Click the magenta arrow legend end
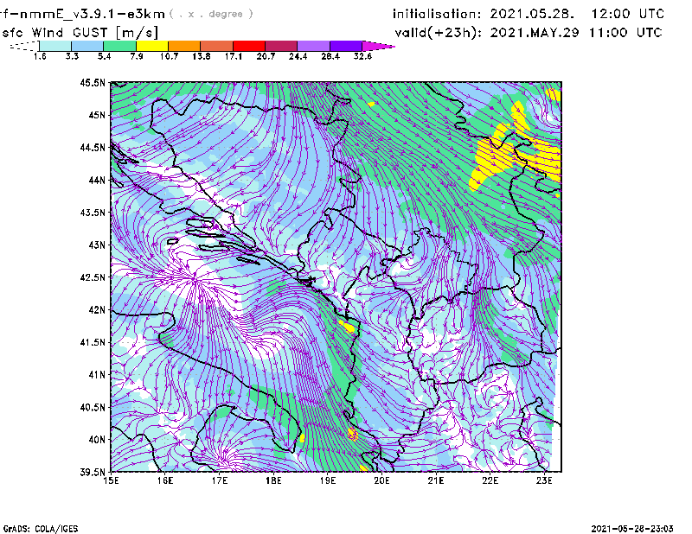Screen dimensions: 692x534 (378, 46)
